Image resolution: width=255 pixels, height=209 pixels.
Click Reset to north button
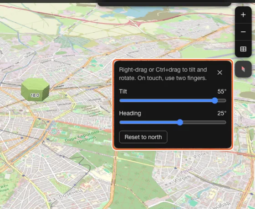[143, 137]
